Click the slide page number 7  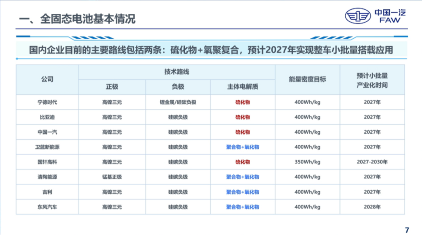click(x=407, y=230)
